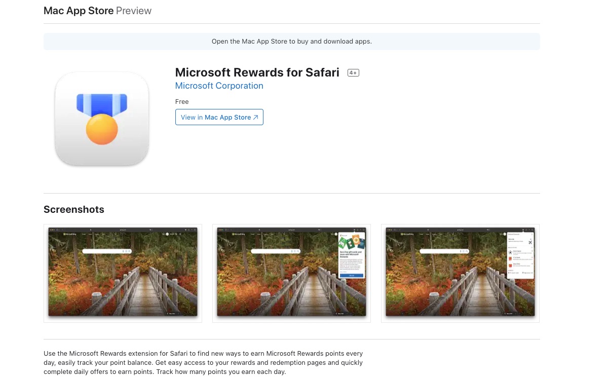Click the Screenshots section heading

(x=74, y=209)
